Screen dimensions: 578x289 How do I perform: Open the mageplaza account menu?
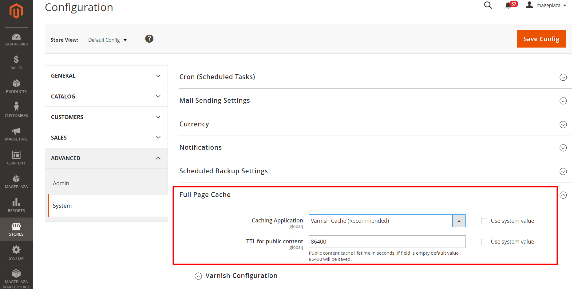(x=548, y=6)
